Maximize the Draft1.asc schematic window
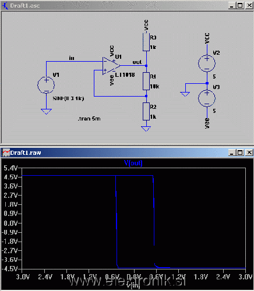 click(240, 5)
